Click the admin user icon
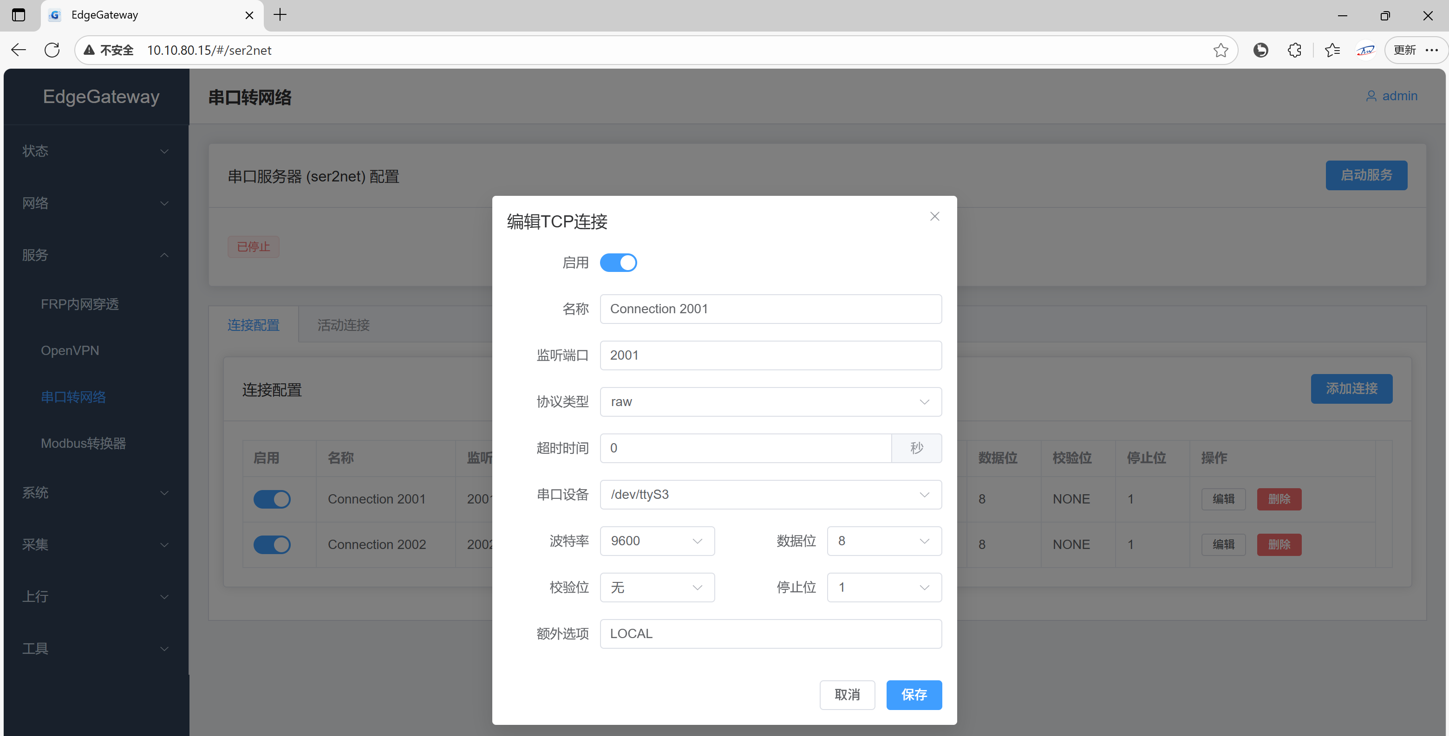Viewport: 1449px width, 736px height. point(1371,96)
